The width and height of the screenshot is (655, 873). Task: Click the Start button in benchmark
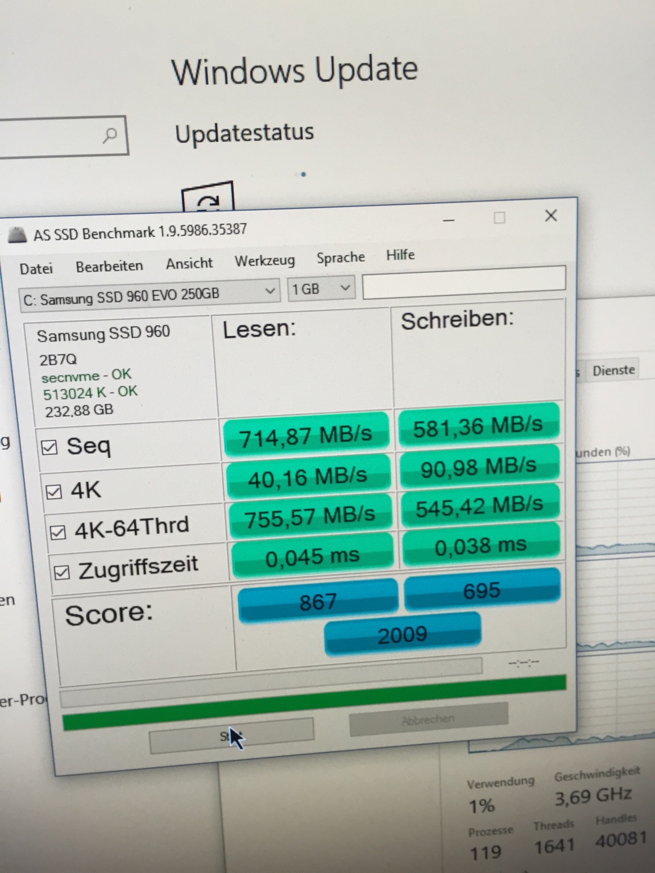coord(231,736)
